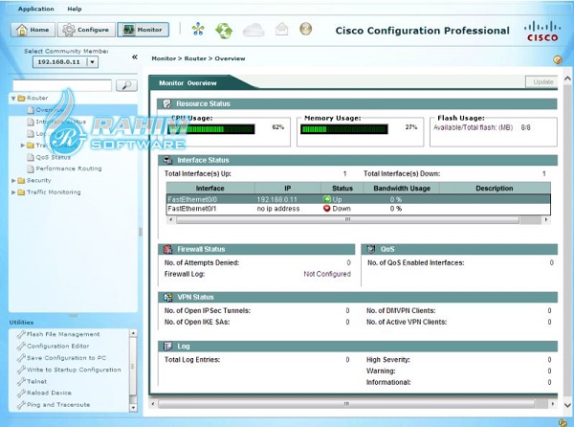
Task: Sort by Bandwidth Usage column header
Action: point(402,189)
